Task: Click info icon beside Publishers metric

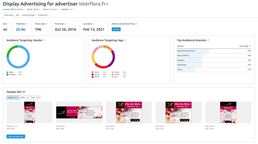Action: tap(27, 24)
